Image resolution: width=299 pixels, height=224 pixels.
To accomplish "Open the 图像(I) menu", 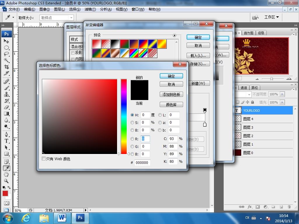I will [45, 9].
